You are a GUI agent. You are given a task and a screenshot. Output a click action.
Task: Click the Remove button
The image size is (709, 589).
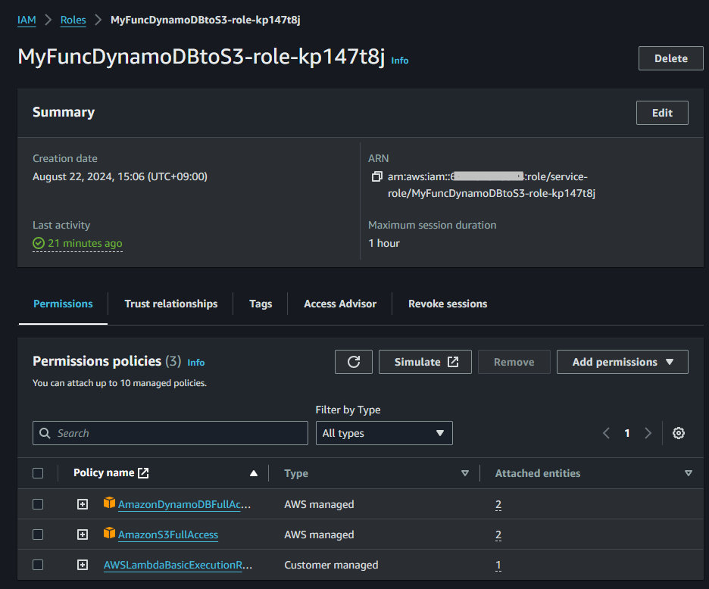(x=514, y=362)
